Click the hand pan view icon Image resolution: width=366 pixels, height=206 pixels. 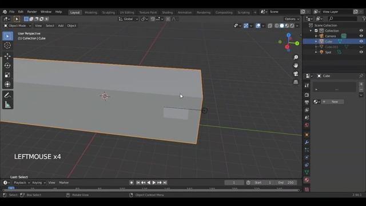(296, 65)
